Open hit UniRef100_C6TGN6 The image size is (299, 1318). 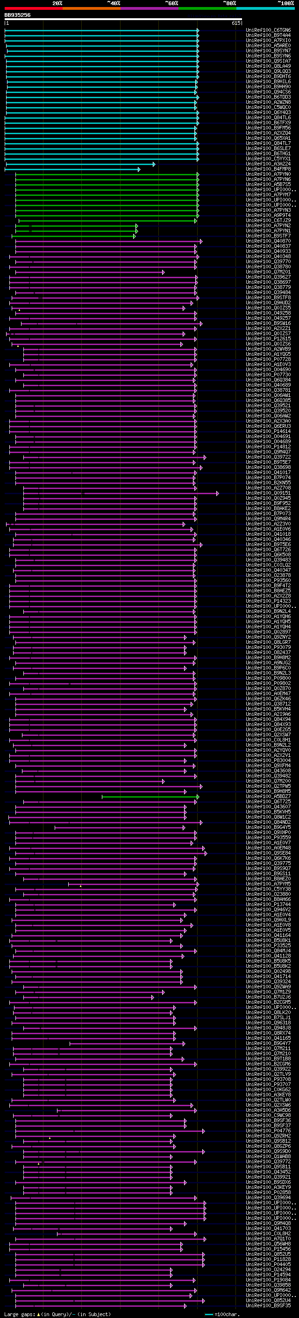point(268,30)
